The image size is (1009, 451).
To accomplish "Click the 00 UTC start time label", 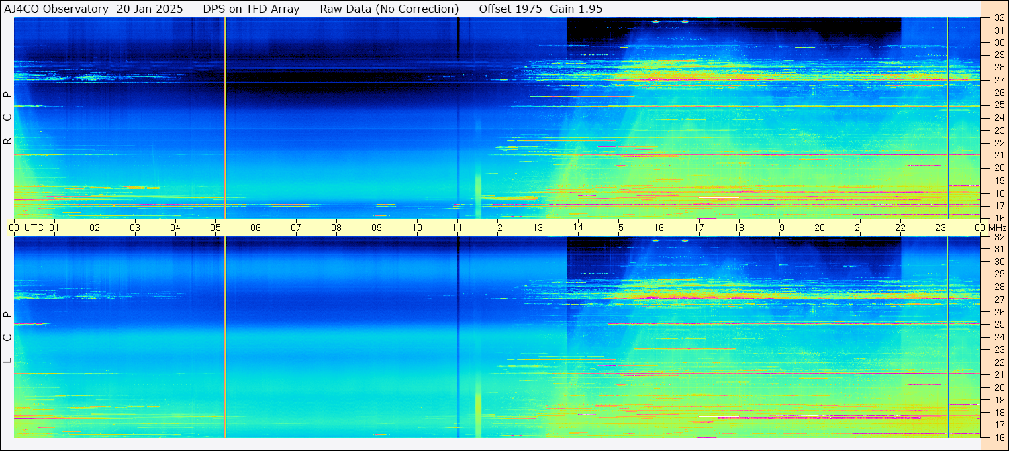I will coord(27,228).
